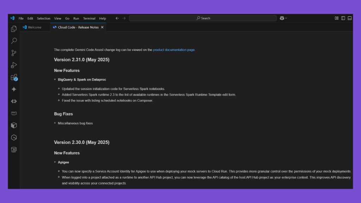Expand the Copilot dropdown chevron
Screen dimensions: 361x203
286,18
